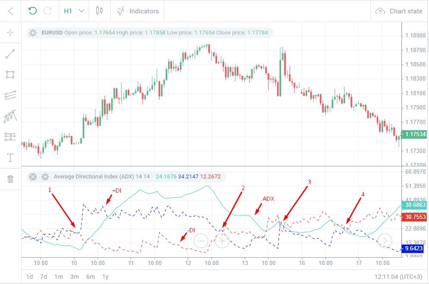The height and width of the screenshot is (284, 429).
Task: Select the parallel channel tool
Action: (x=10, y=95)
